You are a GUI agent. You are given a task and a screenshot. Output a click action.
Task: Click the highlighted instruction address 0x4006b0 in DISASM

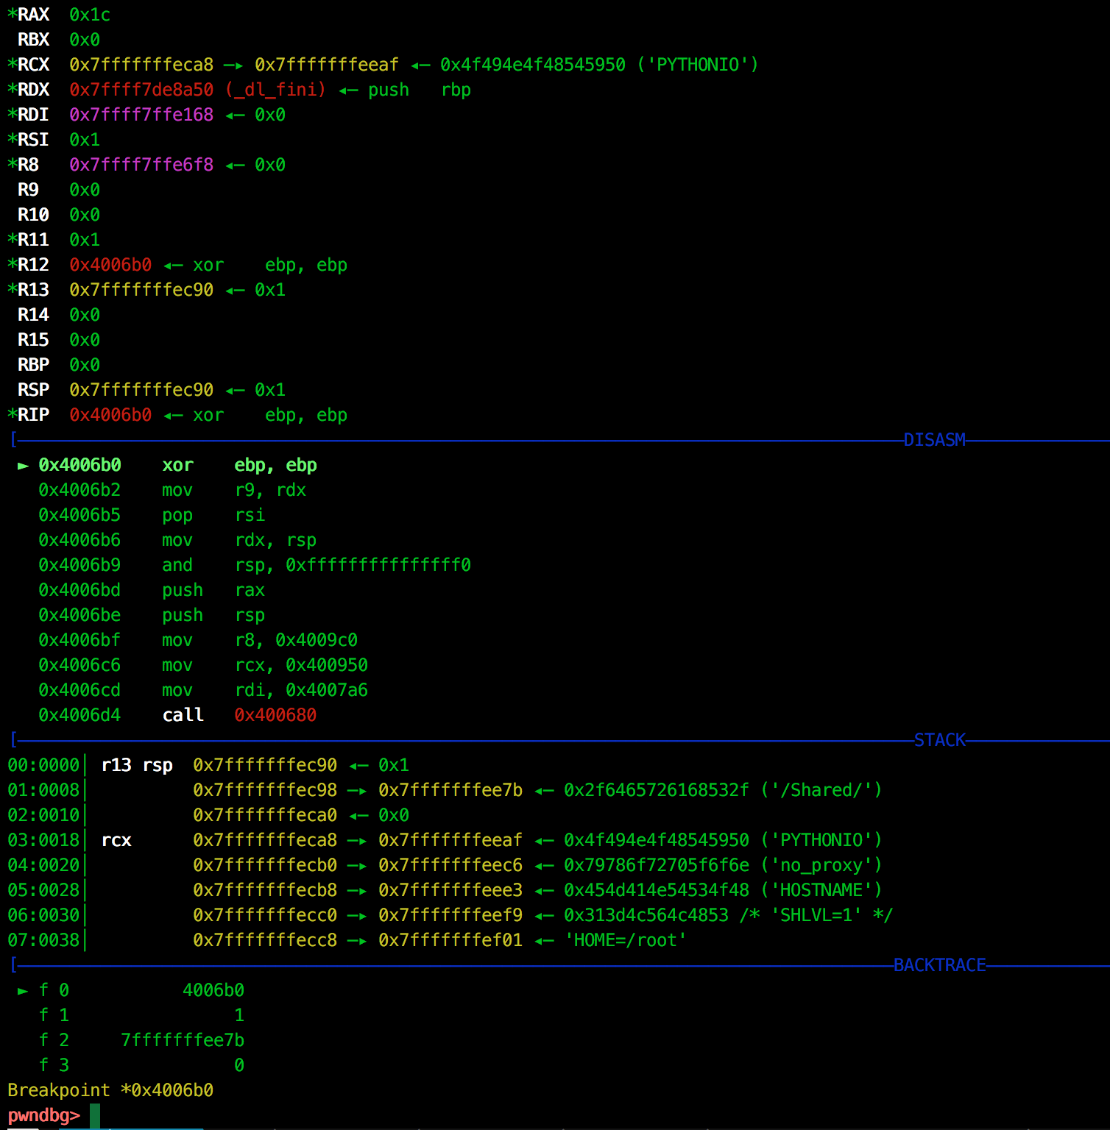point(79,465)
